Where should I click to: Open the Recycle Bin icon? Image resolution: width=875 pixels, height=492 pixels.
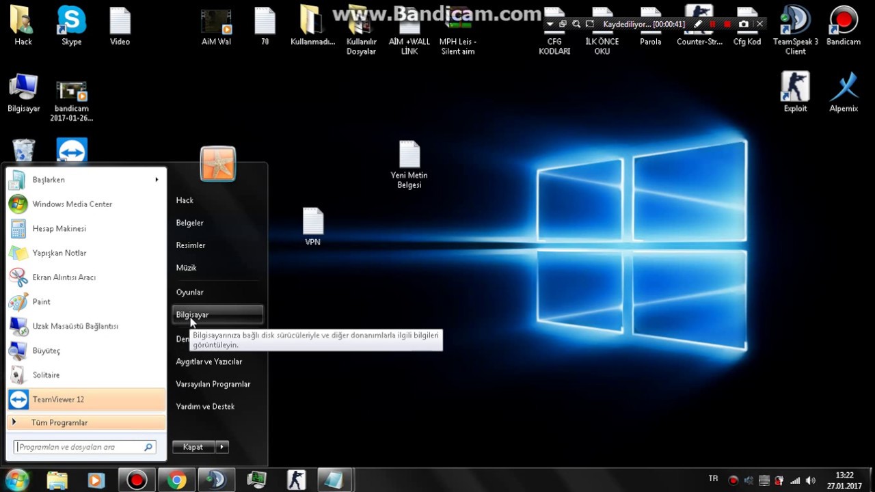(23, 150)
